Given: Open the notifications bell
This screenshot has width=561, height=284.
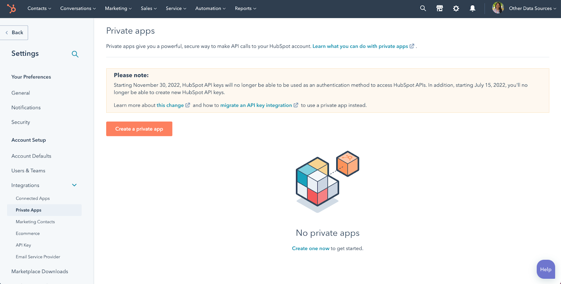Looking at the screenshot, I should (472, 8).
